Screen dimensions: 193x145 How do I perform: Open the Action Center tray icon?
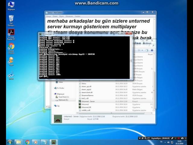[x=172, y=142]
